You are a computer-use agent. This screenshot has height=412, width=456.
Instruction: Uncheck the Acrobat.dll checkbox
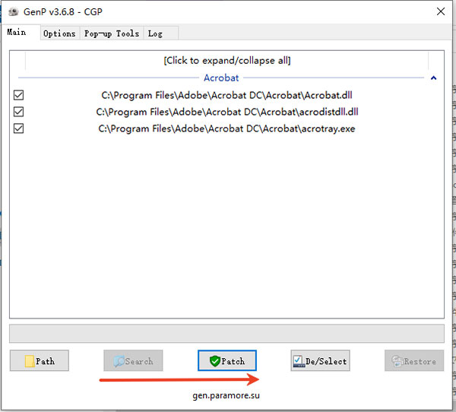coord(19,96)
